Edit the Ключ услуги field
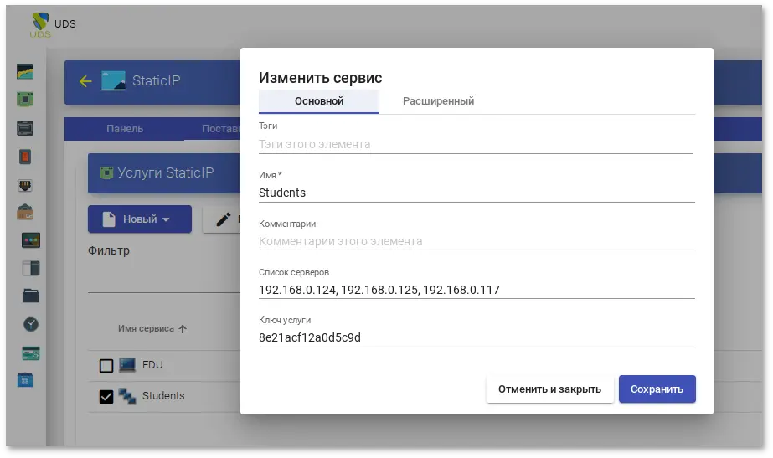773x458 pixels. [477, 337]
